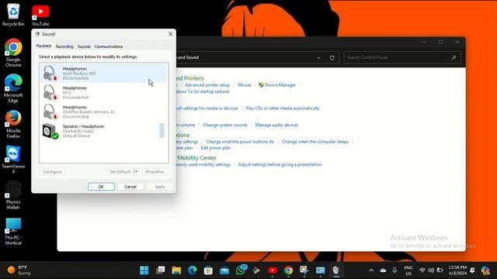Open This PC shortcut on desktop
Screen dimensions: 497x279
click(x=13, y=231)
